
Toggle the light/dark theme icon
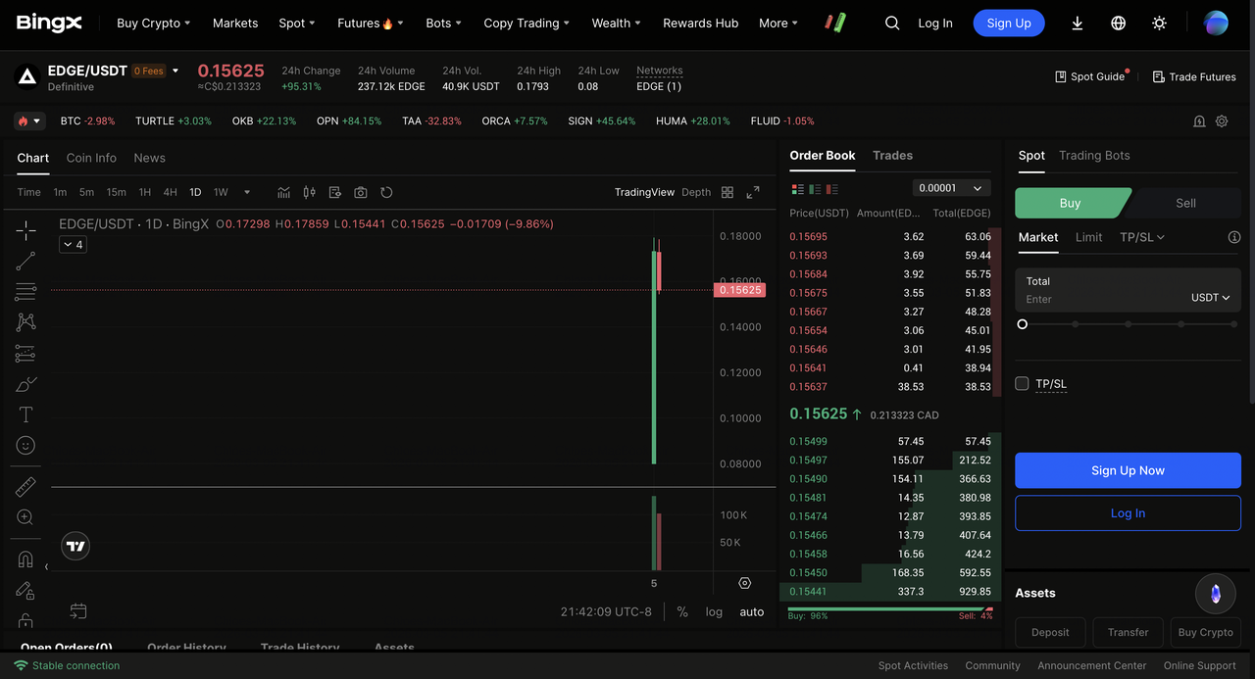1159,23
